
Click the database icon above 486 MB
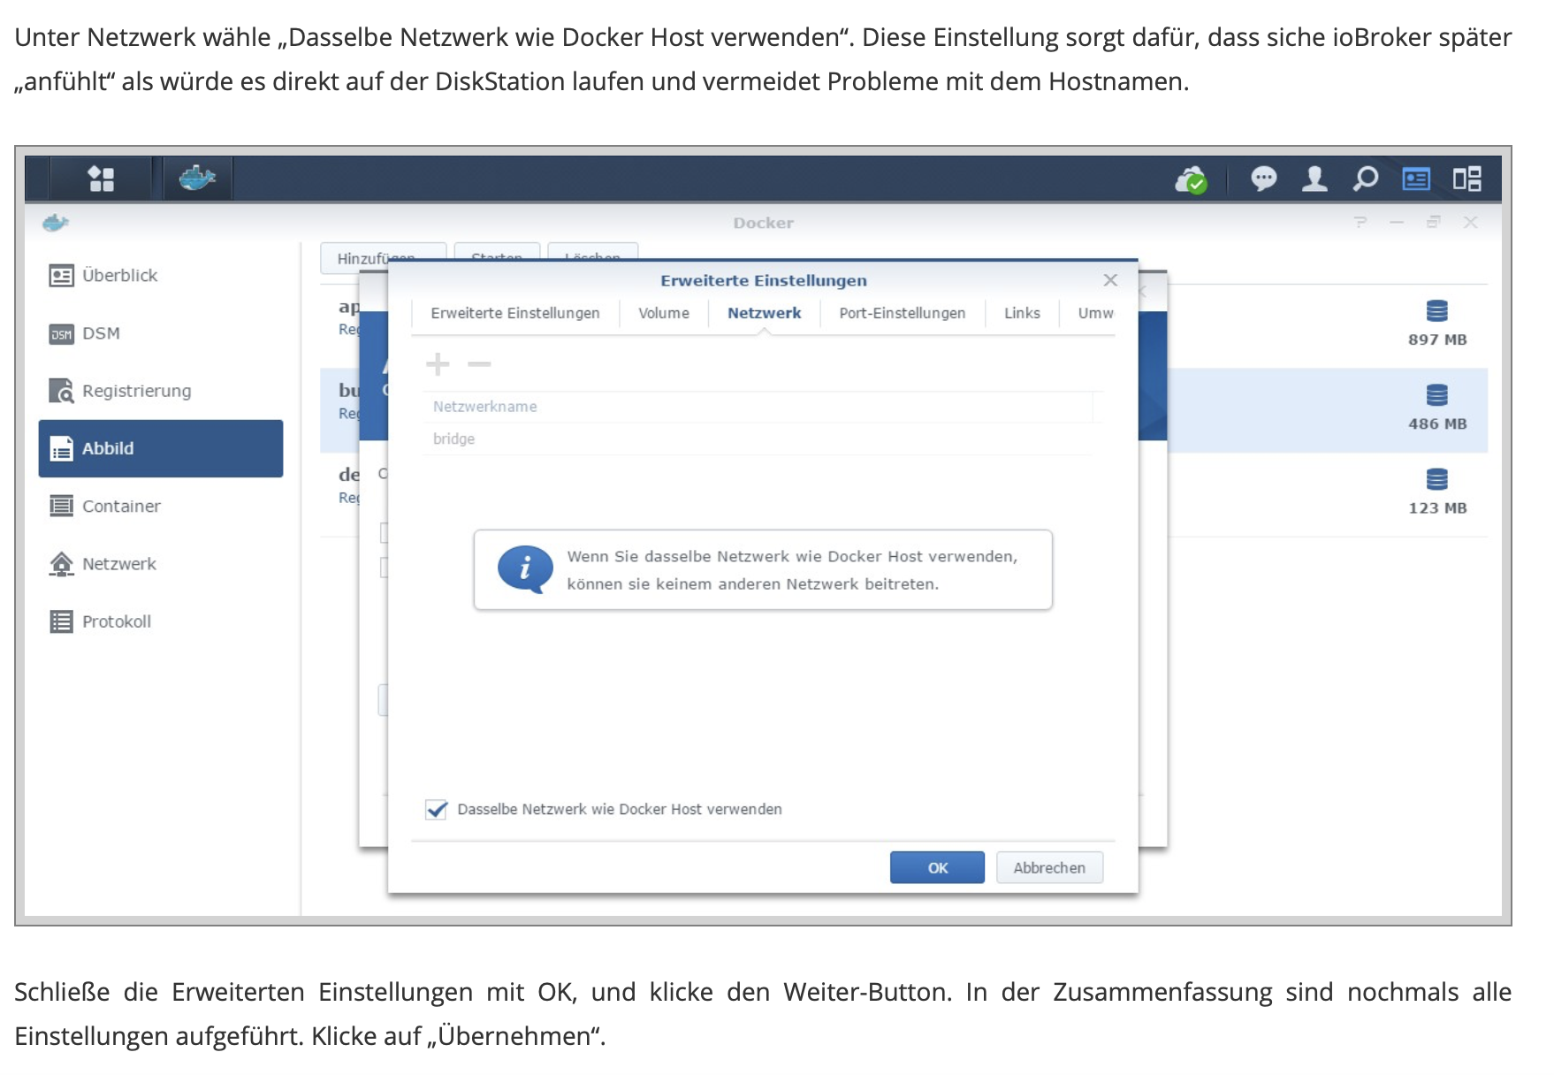point(1437,395)
